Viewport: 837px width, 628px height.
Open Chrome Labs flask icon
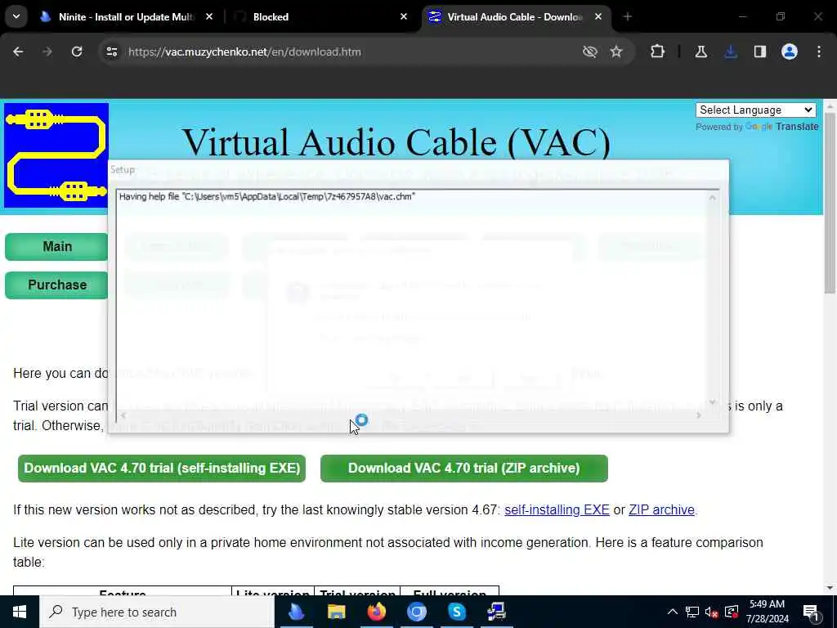tap(700, 52)
